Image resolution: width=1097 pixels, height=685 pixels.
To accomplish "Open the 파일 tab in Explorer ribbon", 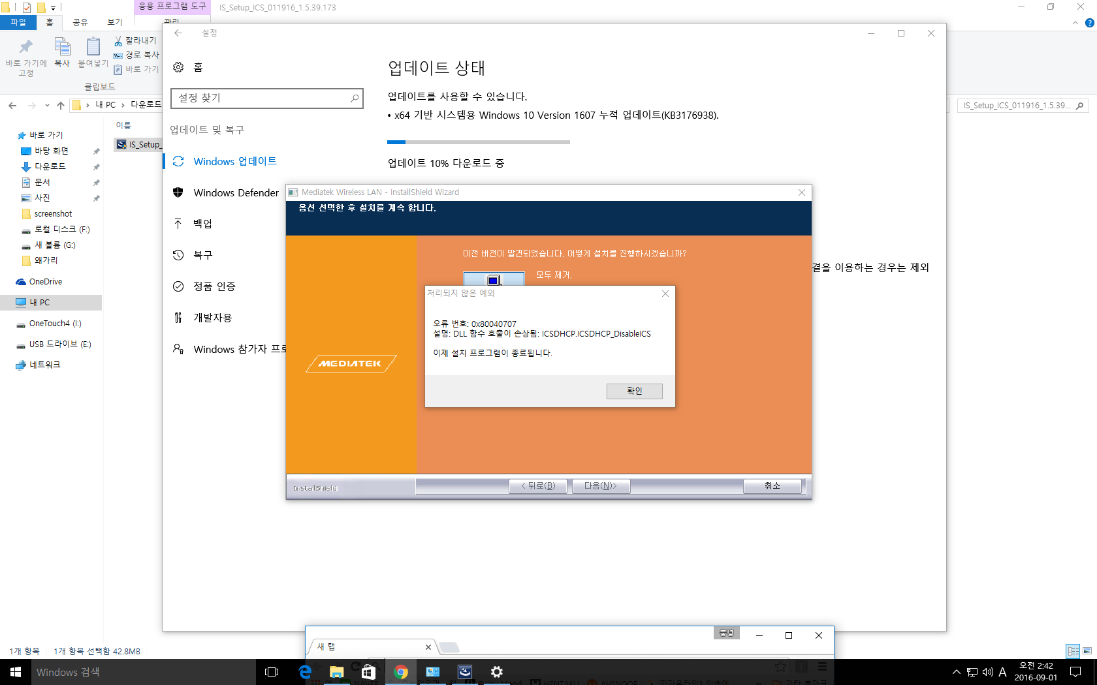I will [18, 22].
